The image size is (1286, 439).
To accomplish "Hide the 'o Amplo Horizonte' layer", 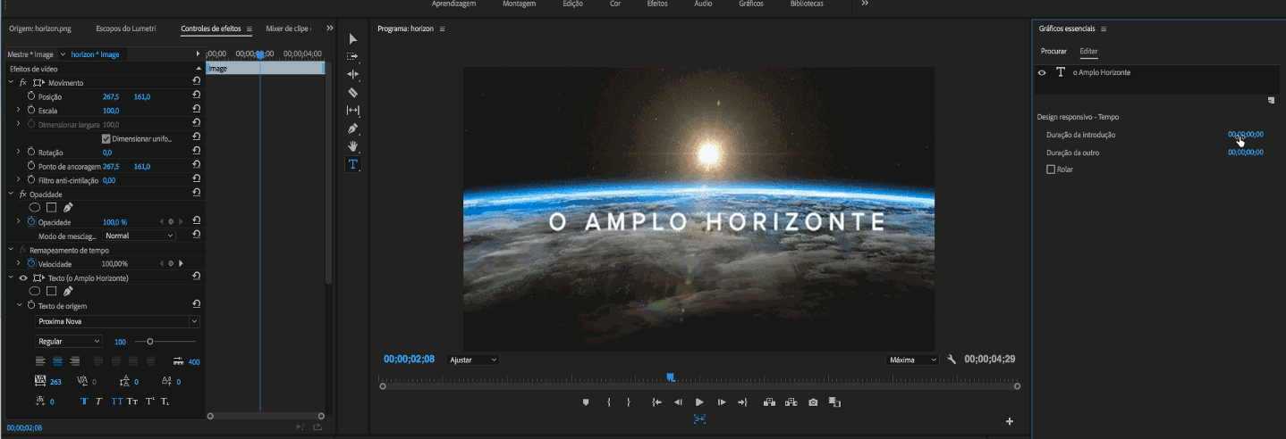I will tap(1042, 72).
